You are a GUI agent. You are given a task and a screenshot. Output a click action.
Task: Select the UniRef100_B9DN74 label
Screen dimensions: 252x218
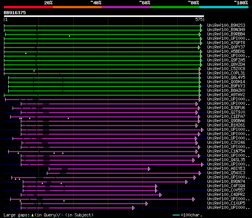click(226, 182)
